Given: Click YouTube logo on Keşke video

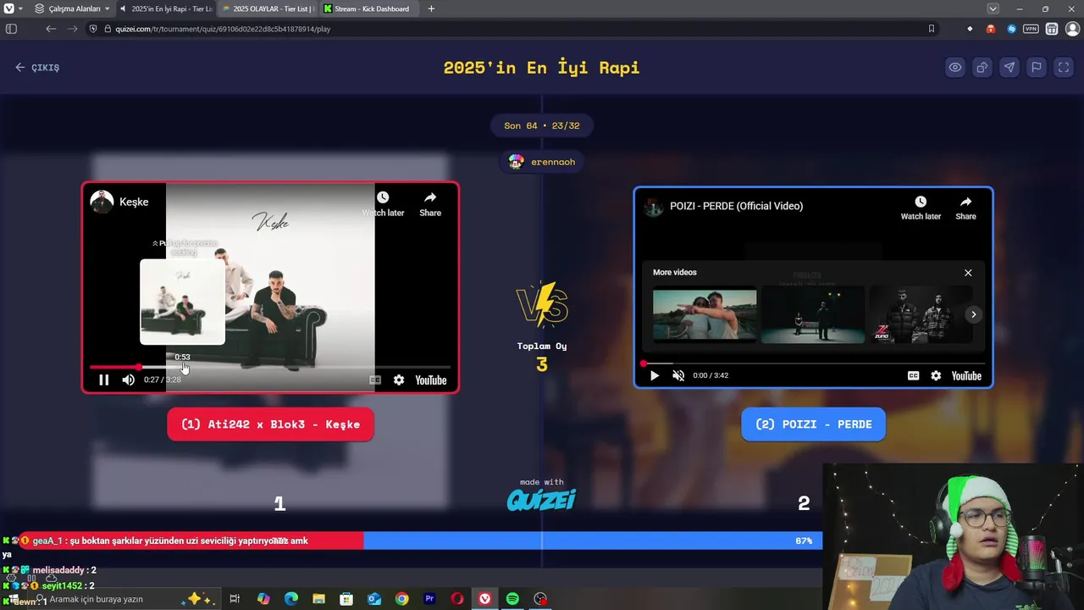Looking at the screenshot, I should tap(430, 380).
